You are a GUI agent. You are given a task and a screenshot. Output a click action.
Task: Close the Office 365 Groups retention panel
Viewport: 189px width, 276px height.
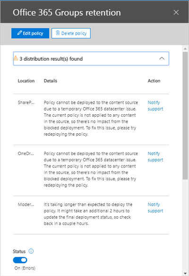176,12
